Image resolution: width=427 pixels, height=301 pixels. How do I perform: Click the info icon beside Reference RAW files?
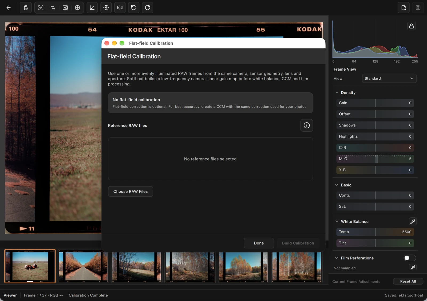point(307,125)
